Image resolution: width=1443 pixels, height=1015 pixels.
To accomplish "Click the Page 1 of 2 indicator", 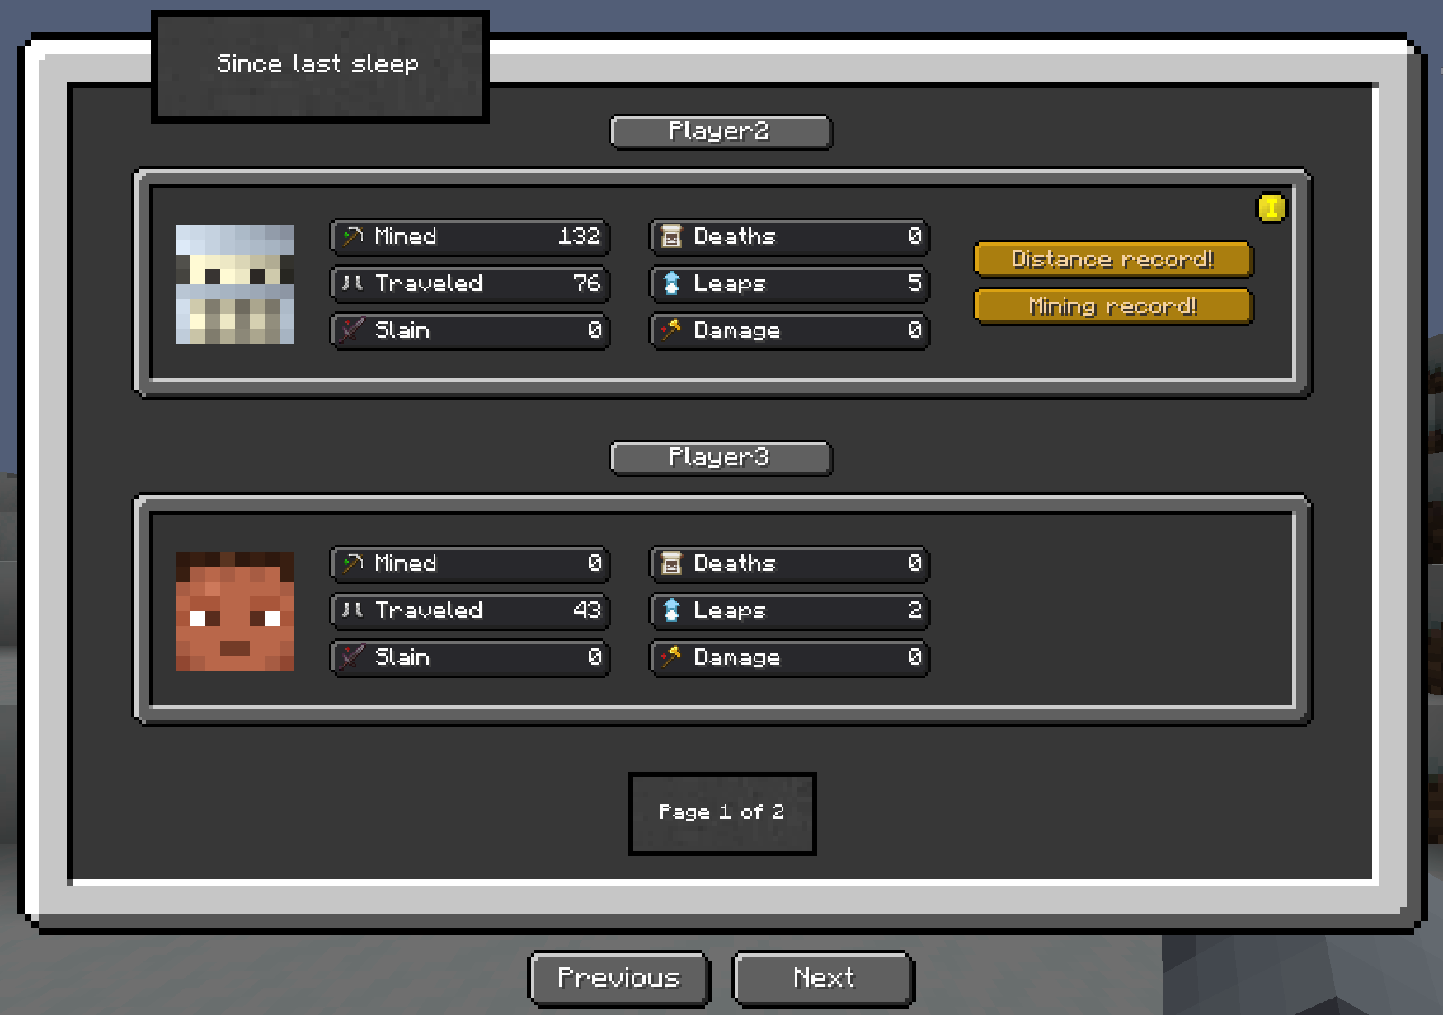I will [722, 813].
